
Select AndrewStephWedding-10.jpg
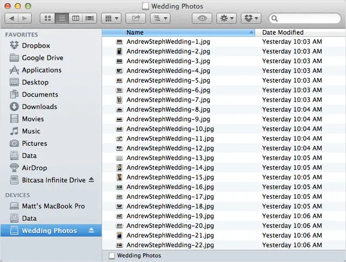coord(224,129)
